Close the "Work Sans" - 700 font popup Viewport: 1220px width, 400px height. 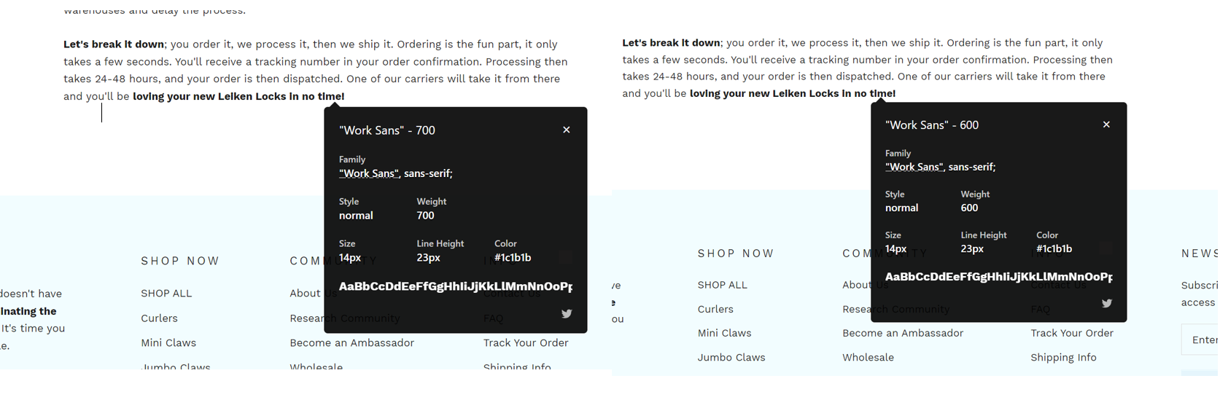coord(566,130)
